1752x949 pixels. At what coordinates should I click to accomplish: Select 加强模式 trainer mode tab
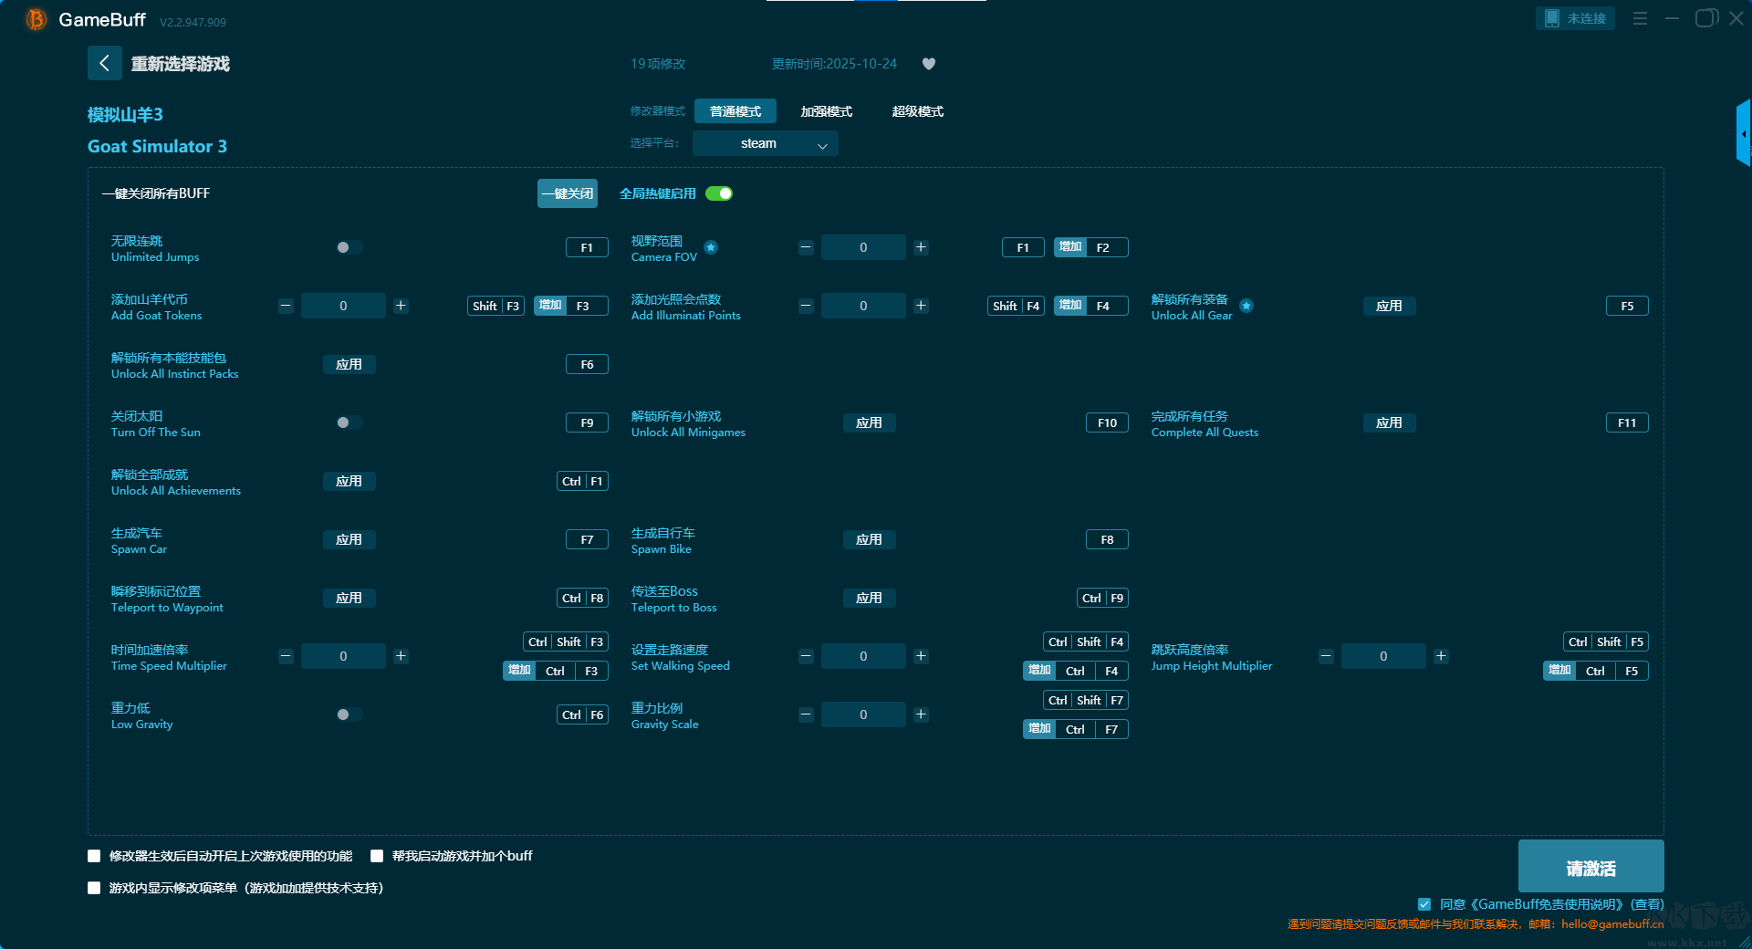point(827,111)
